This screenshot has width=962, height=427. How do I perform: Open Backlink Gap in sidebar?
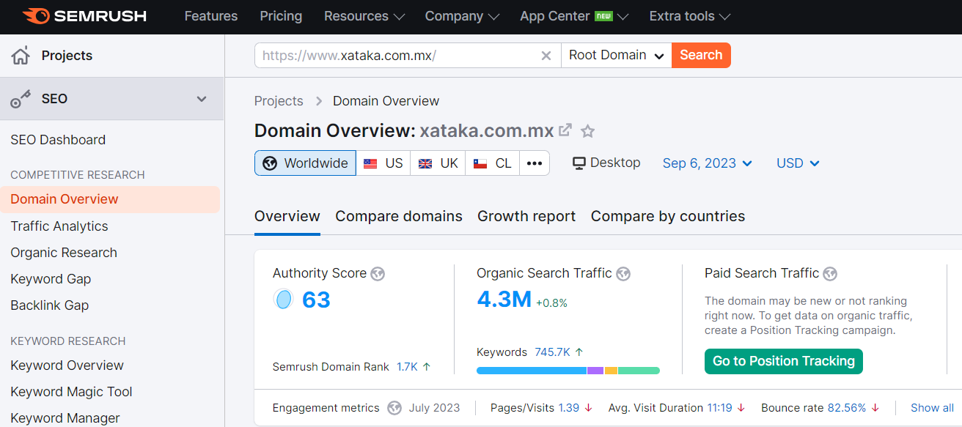tap(50, 305)
